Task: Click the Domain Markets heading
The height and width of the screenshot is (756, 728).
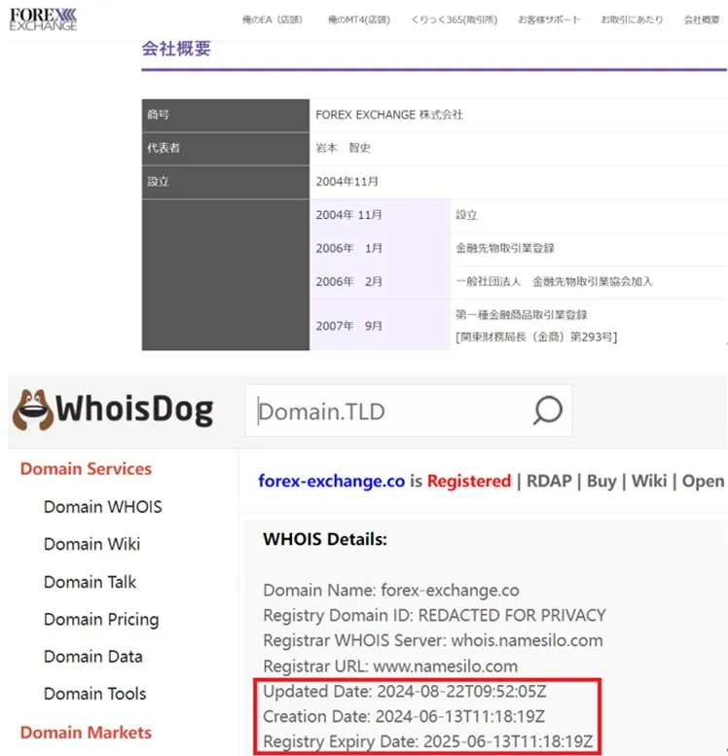Action: click(86, 733)
